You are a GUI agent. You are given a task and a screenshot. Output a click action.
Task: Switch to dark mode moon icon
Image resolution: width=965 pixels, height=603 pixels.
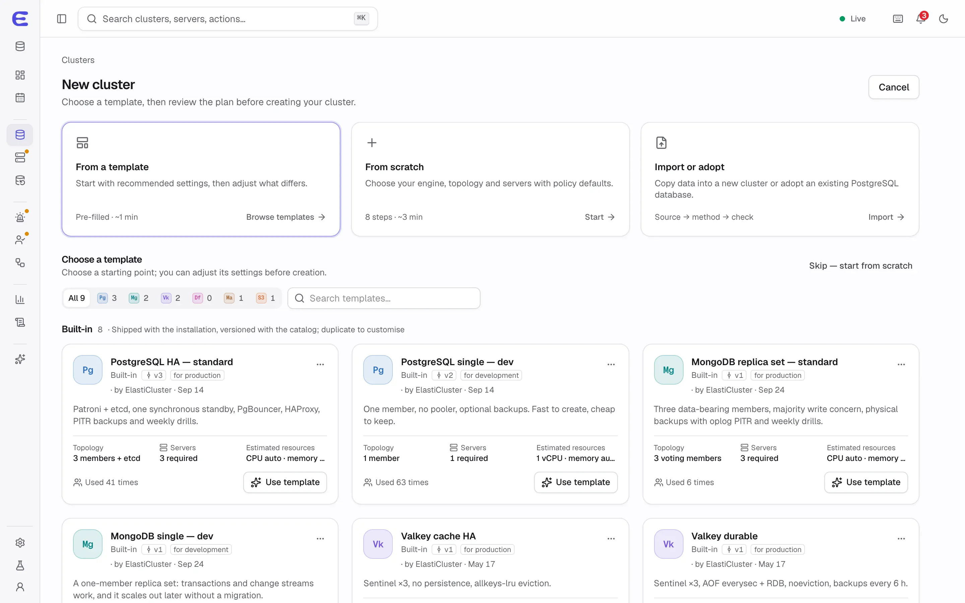[943, 19]
